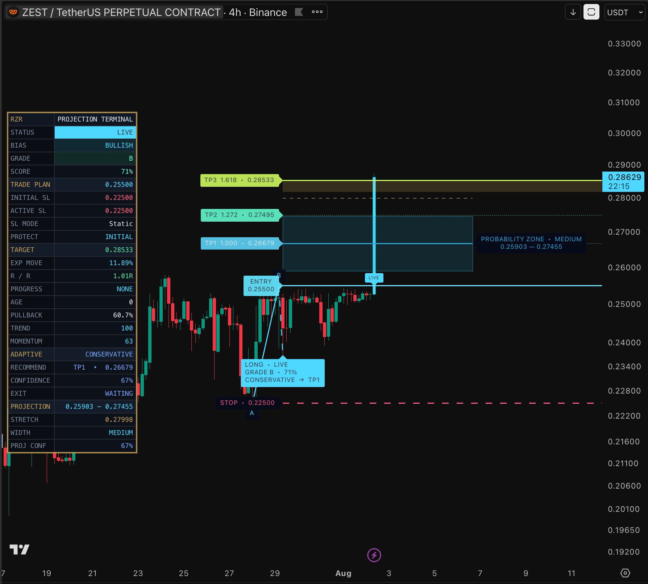Open the USDT currency dropdown
Image resolution: width=648 pixels, height=584 pixels.
tap(625, 12)
